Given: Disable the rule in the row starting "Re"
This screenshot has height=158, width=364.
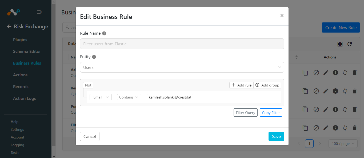Looking at the screenshot, I should point(316,91).
